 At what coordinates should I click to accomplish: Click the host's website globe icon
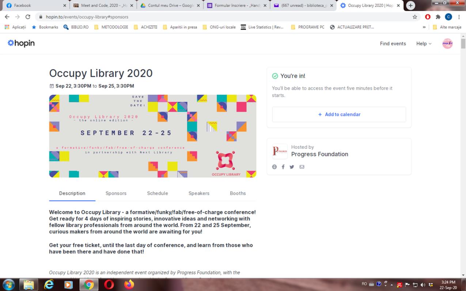274,167
